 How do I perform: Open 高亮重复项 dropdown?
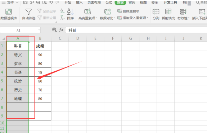[x=87, y=14]
